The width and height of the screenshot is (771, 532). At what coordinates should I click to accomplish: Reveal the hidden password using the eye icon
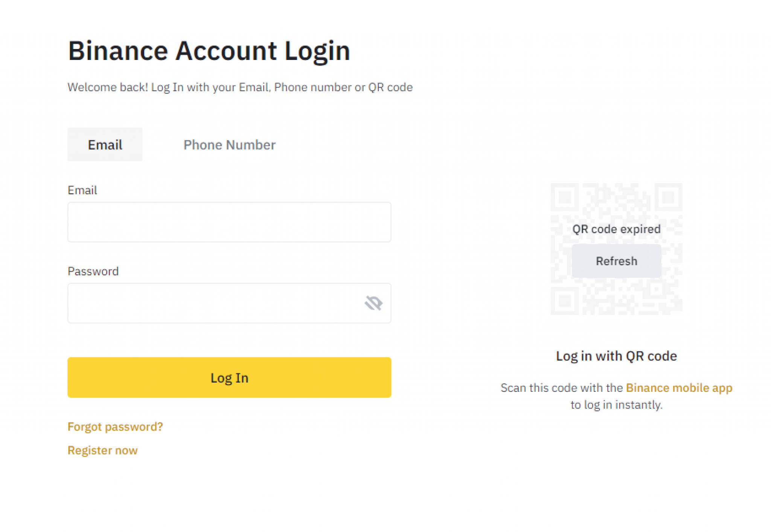click(374, 303)
